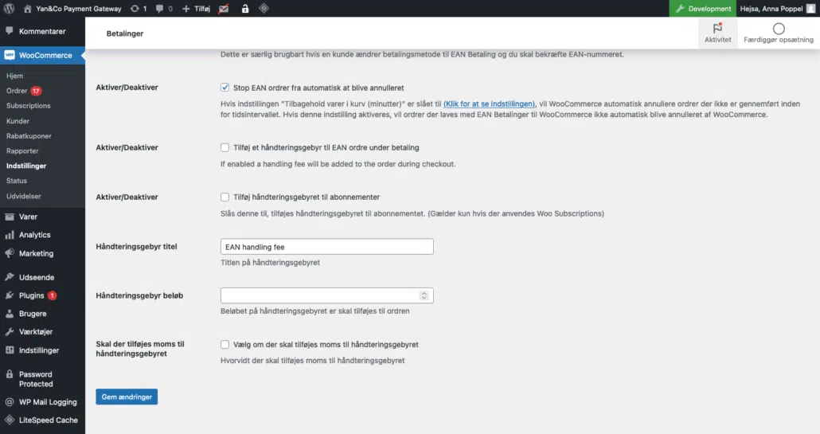Click the Håndteringsgebyr beløb label
This screenshot has height=434, width=820.
click(x=139, y=295)
